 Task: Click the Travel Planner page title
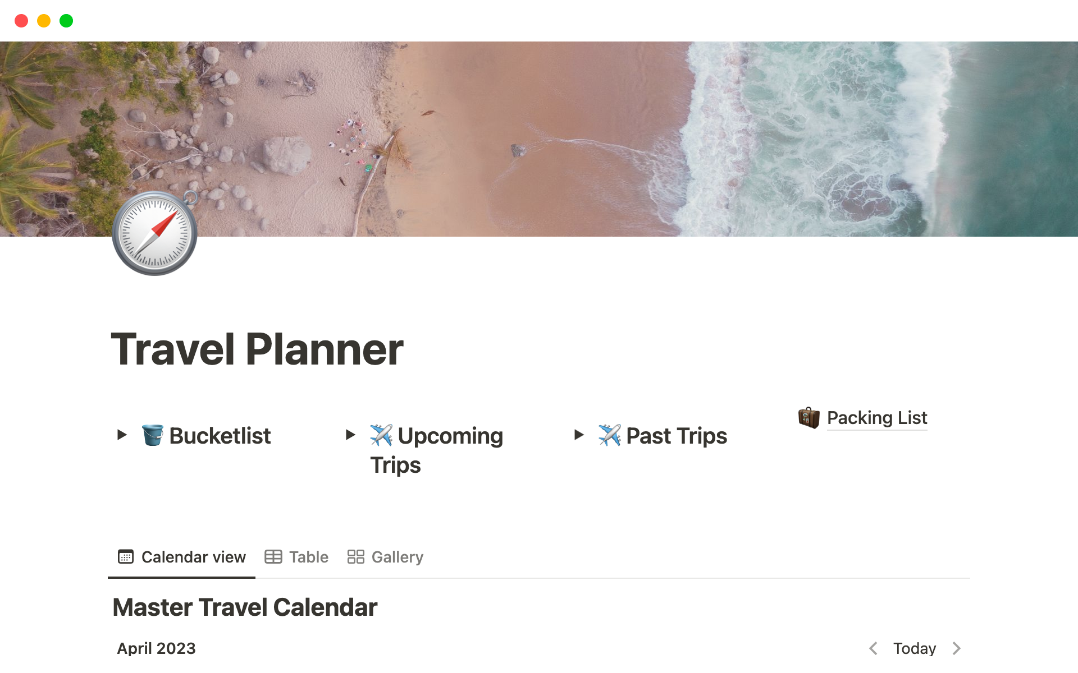tap(257, 349)
